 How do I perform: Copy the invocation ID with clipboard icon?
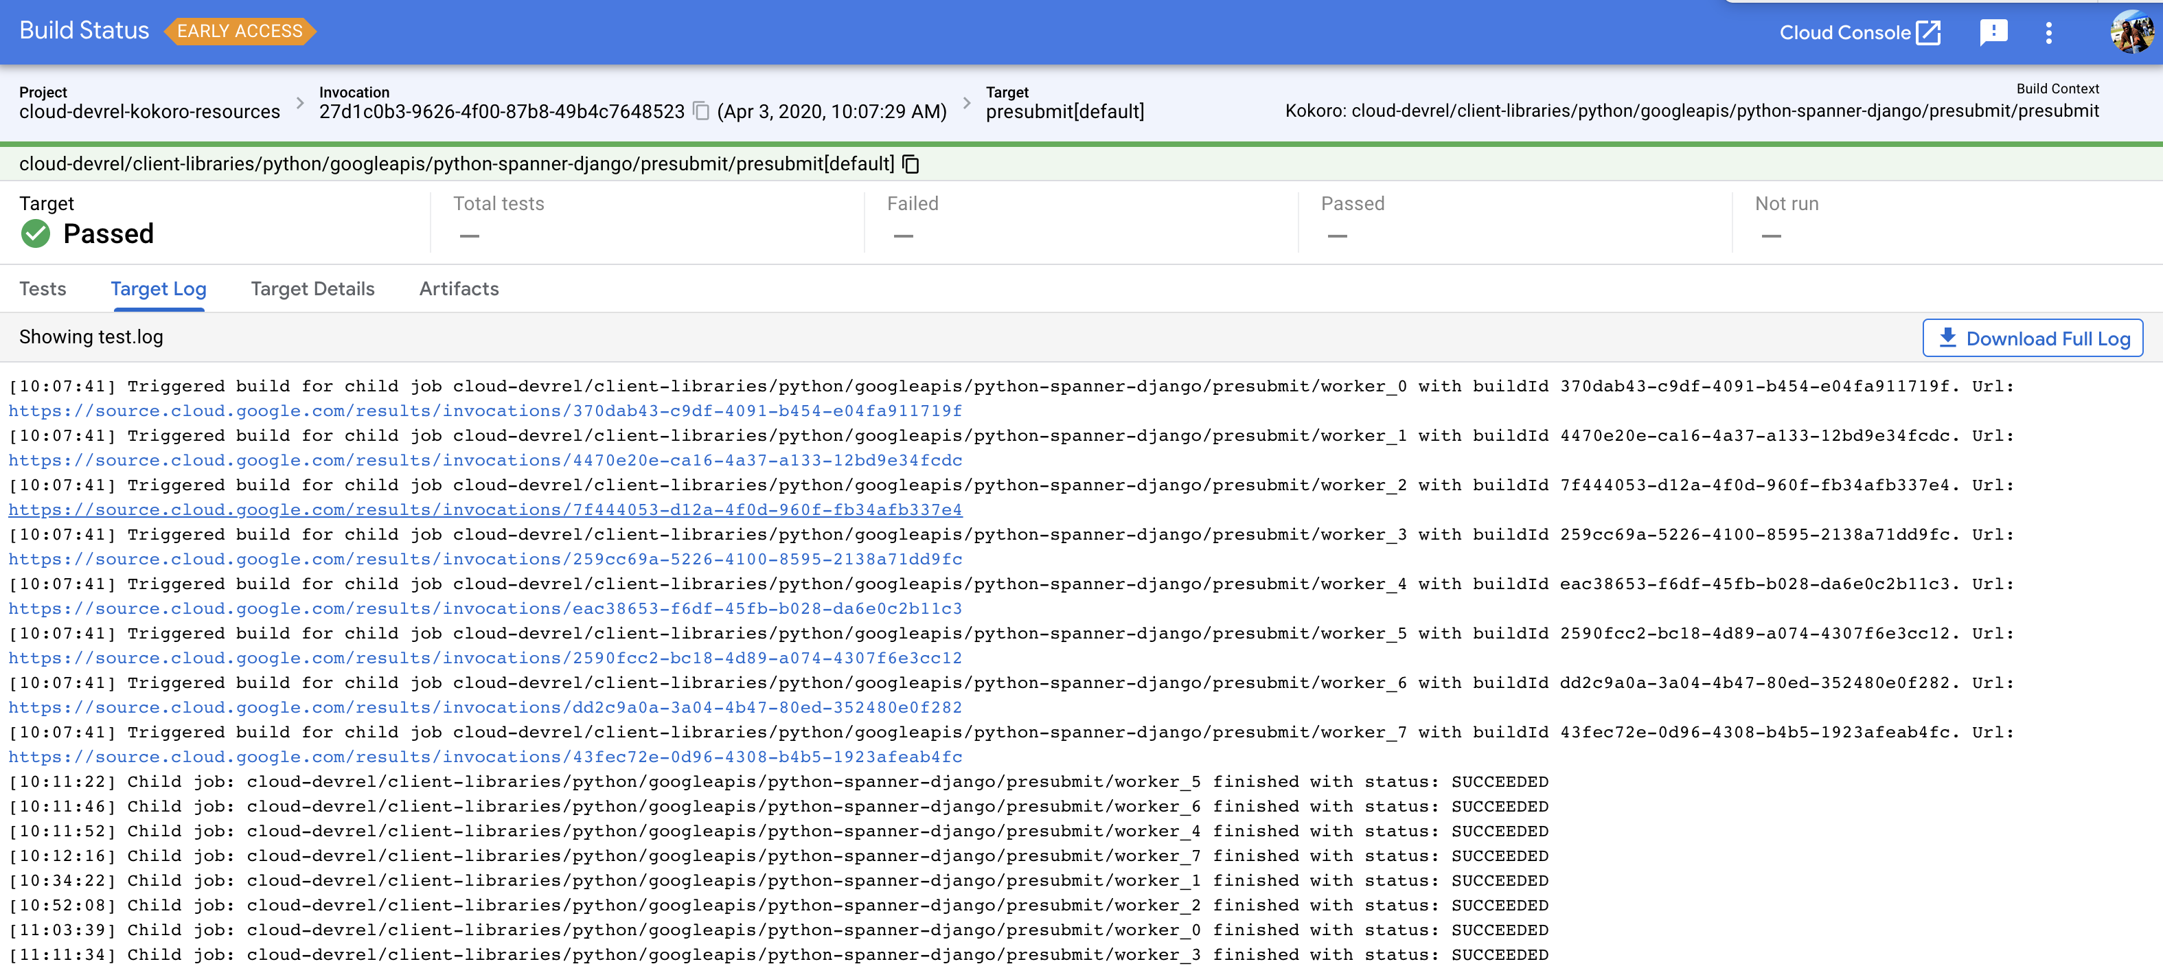coord(701,112)
